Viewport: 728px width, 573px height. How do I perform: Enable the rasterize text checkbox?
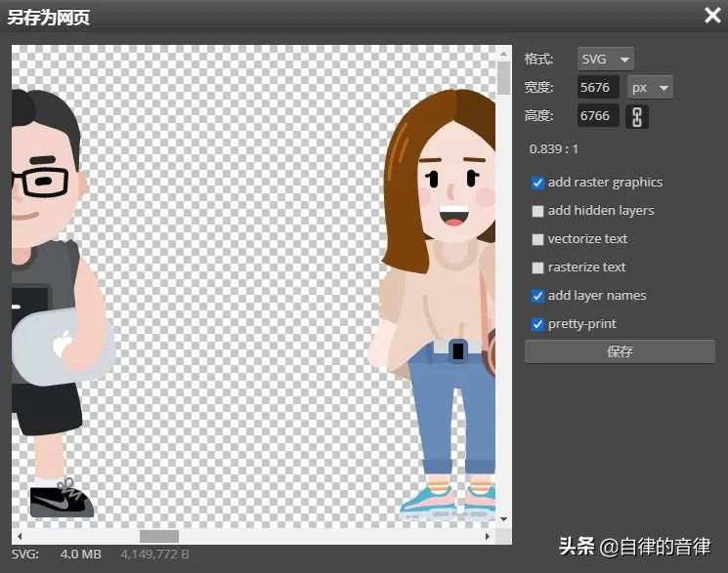point(537,267)
